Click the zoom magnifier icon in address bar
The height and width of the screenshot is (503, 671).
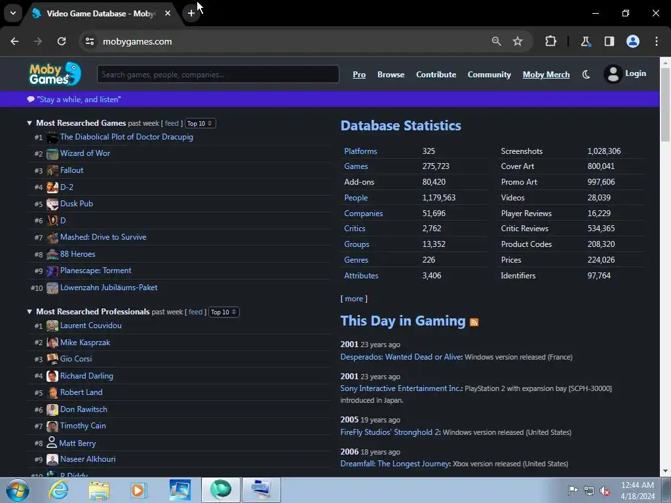(x=497, y=41)
